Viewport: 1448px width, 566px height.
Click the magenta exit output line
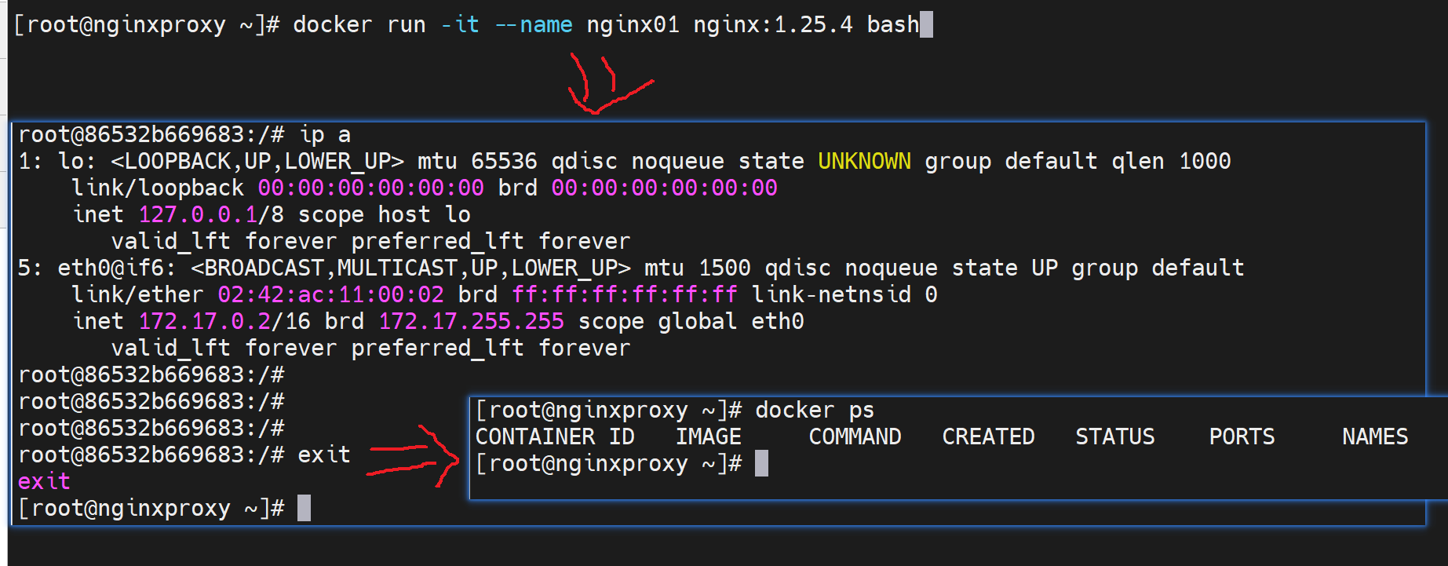(x=44, y=482)
